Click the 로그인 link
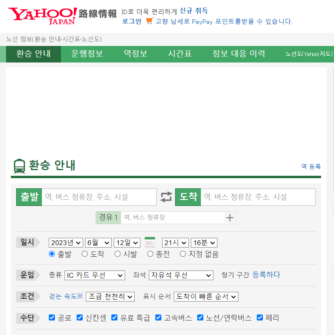 [x=132, y=21]
